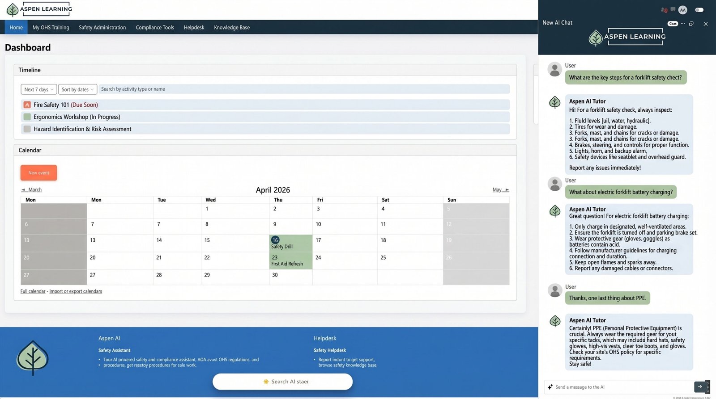Expand the Next 7 days dropdown
The height and width of the screenshot is (399, 716).
coord(38,89)
